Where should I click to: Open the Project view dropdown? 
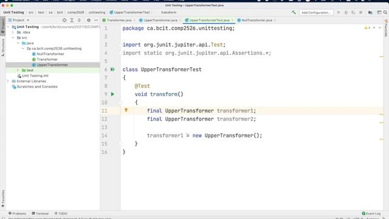19,20
